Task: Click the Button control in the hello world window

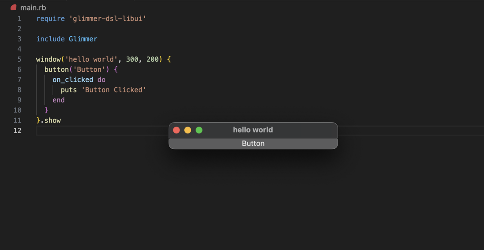Action: pos(253,143)
